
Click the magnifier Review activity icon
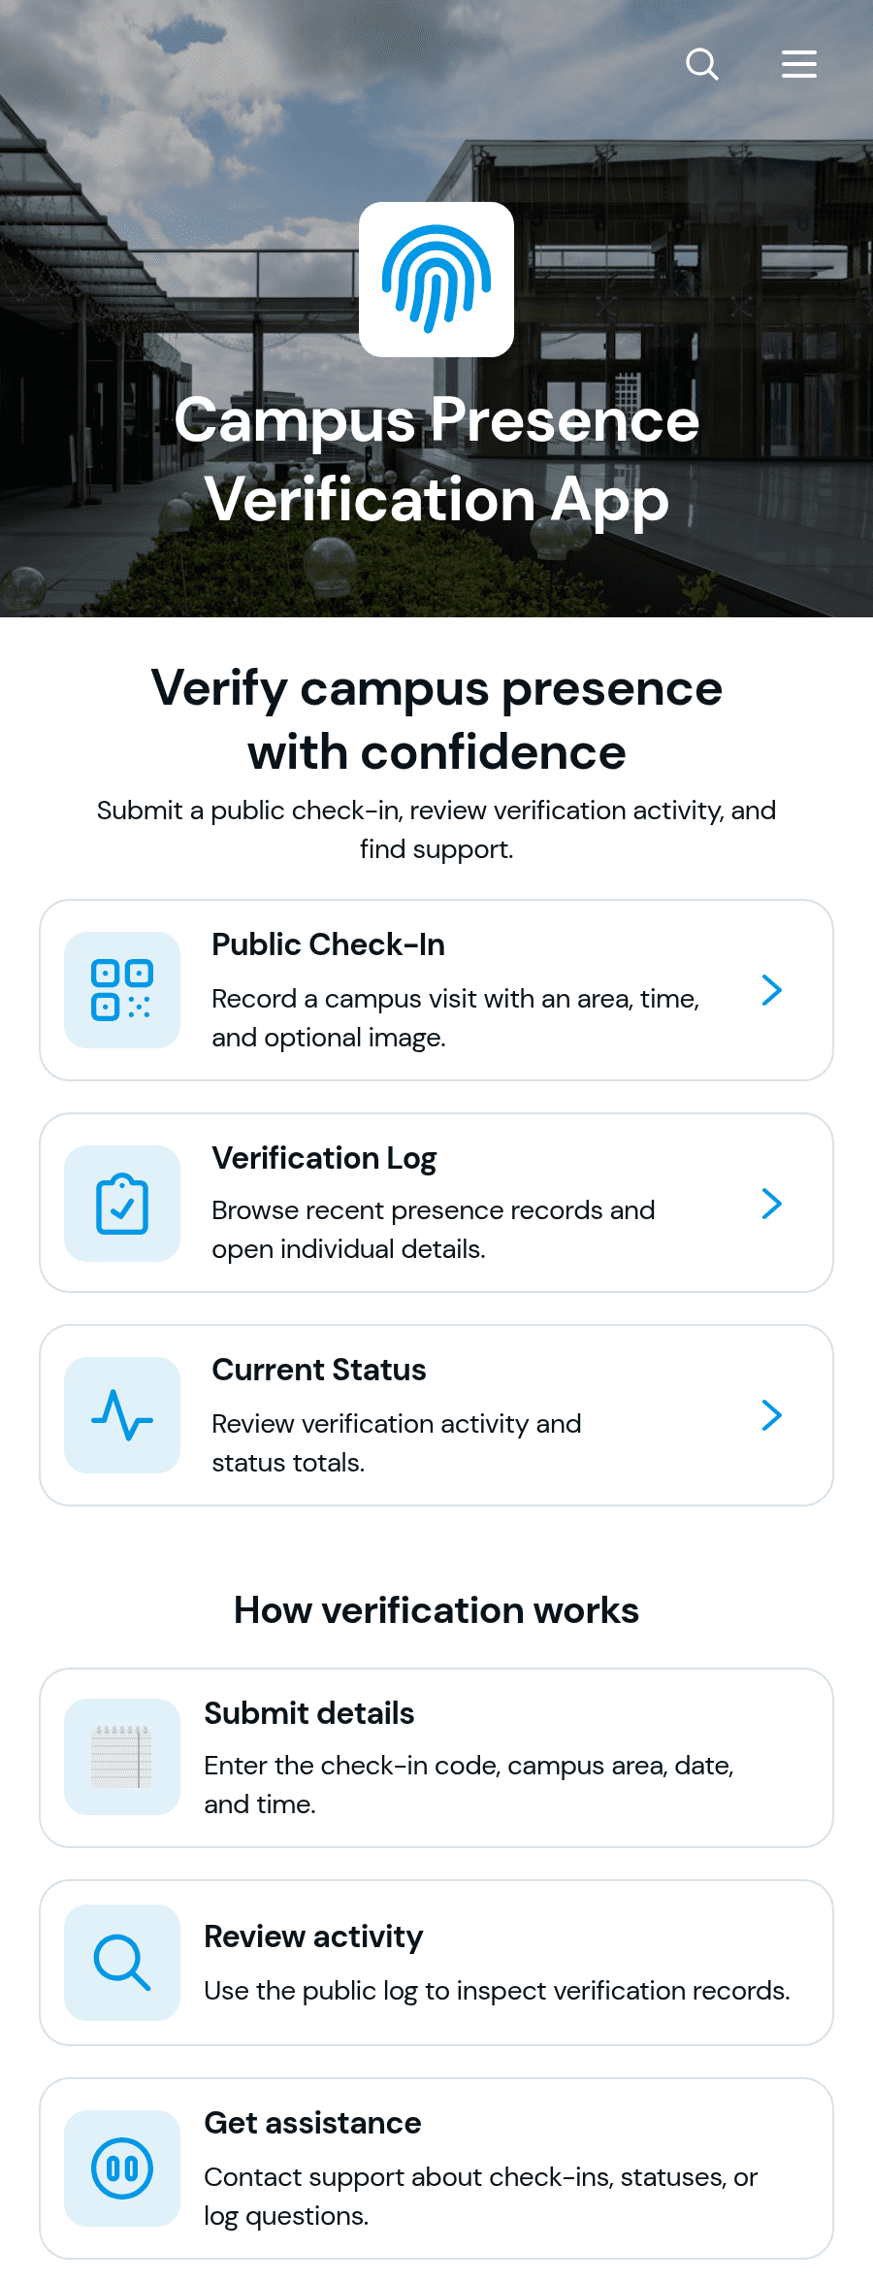[122, 1963]
